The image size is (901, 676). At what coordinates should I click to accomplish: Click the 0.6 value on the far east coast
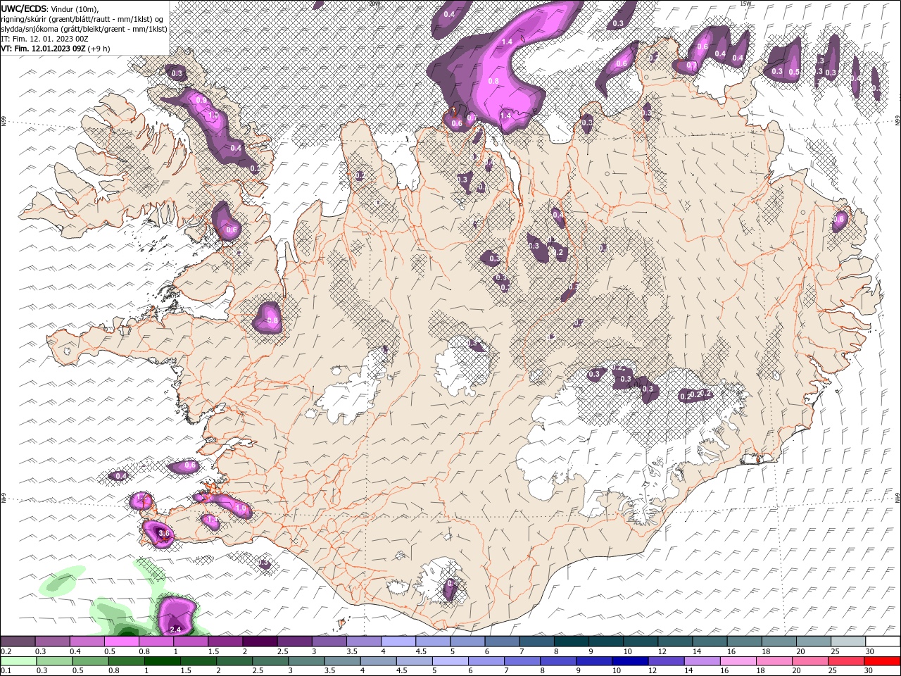(838, 219)
